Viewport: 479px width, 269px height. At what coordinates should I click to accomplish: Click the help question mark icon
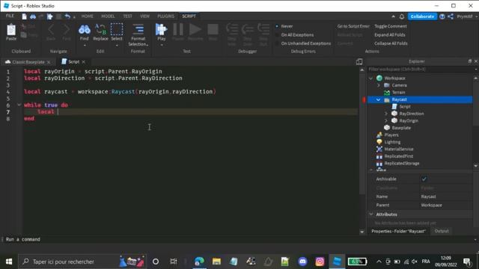coord(442,16)
